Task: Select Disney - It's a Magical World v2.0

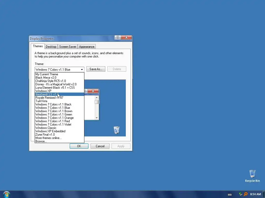Action: tap(60, 84)
